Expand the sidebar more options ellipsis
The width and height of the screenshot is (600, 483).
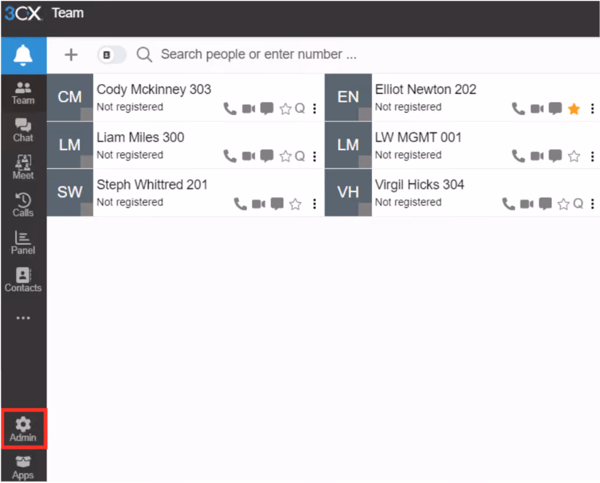point(23,318)
